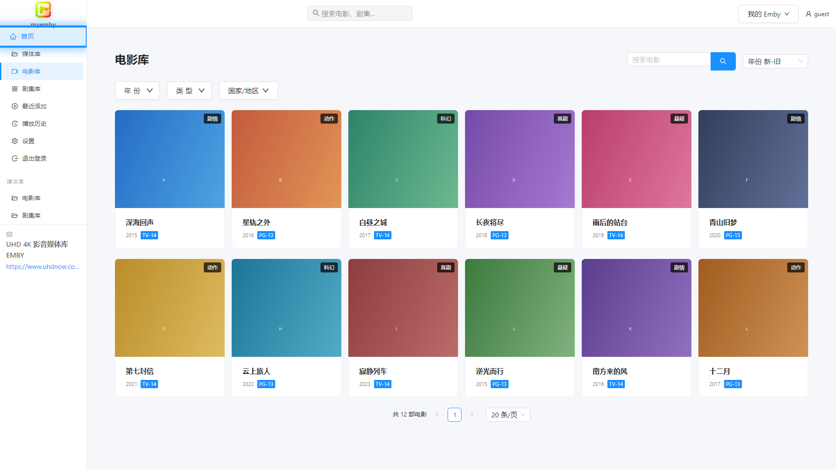Viewport: 836px width, 470px height.
Task: Click the guest user icon
Action: pyautogui.click(x=809, y=14)
